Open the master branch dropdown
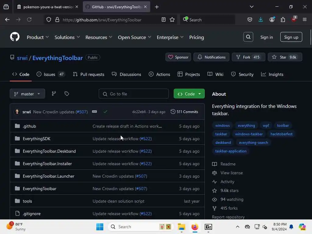Image resolution: width=312 pixels, height=234 pixels. pos(27,94)
